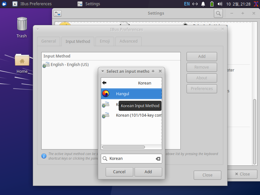
Task: Click Close button of Settings window
Action: [x=242, y=174]
